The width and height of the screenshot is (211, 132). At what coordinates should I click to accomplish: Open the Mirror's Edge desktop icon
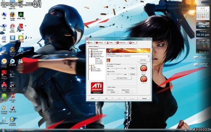coord(21,26)
